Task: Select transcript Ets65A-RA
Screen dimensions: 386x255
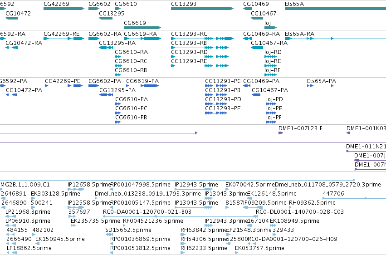Action: coord(335,39)
